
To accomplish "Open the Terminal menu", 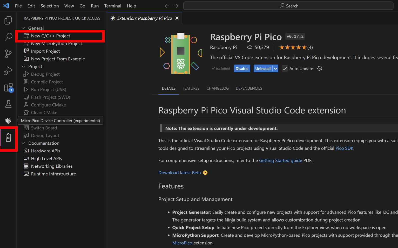I will click(x=113, y=6).
